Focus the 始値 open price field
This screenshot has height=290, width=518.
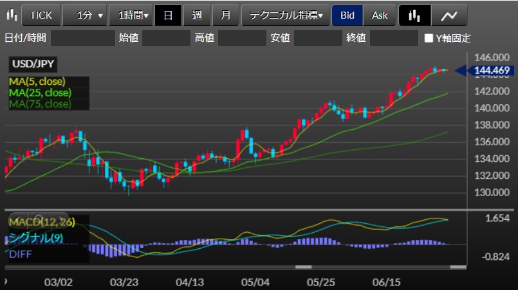coord(166,39)
